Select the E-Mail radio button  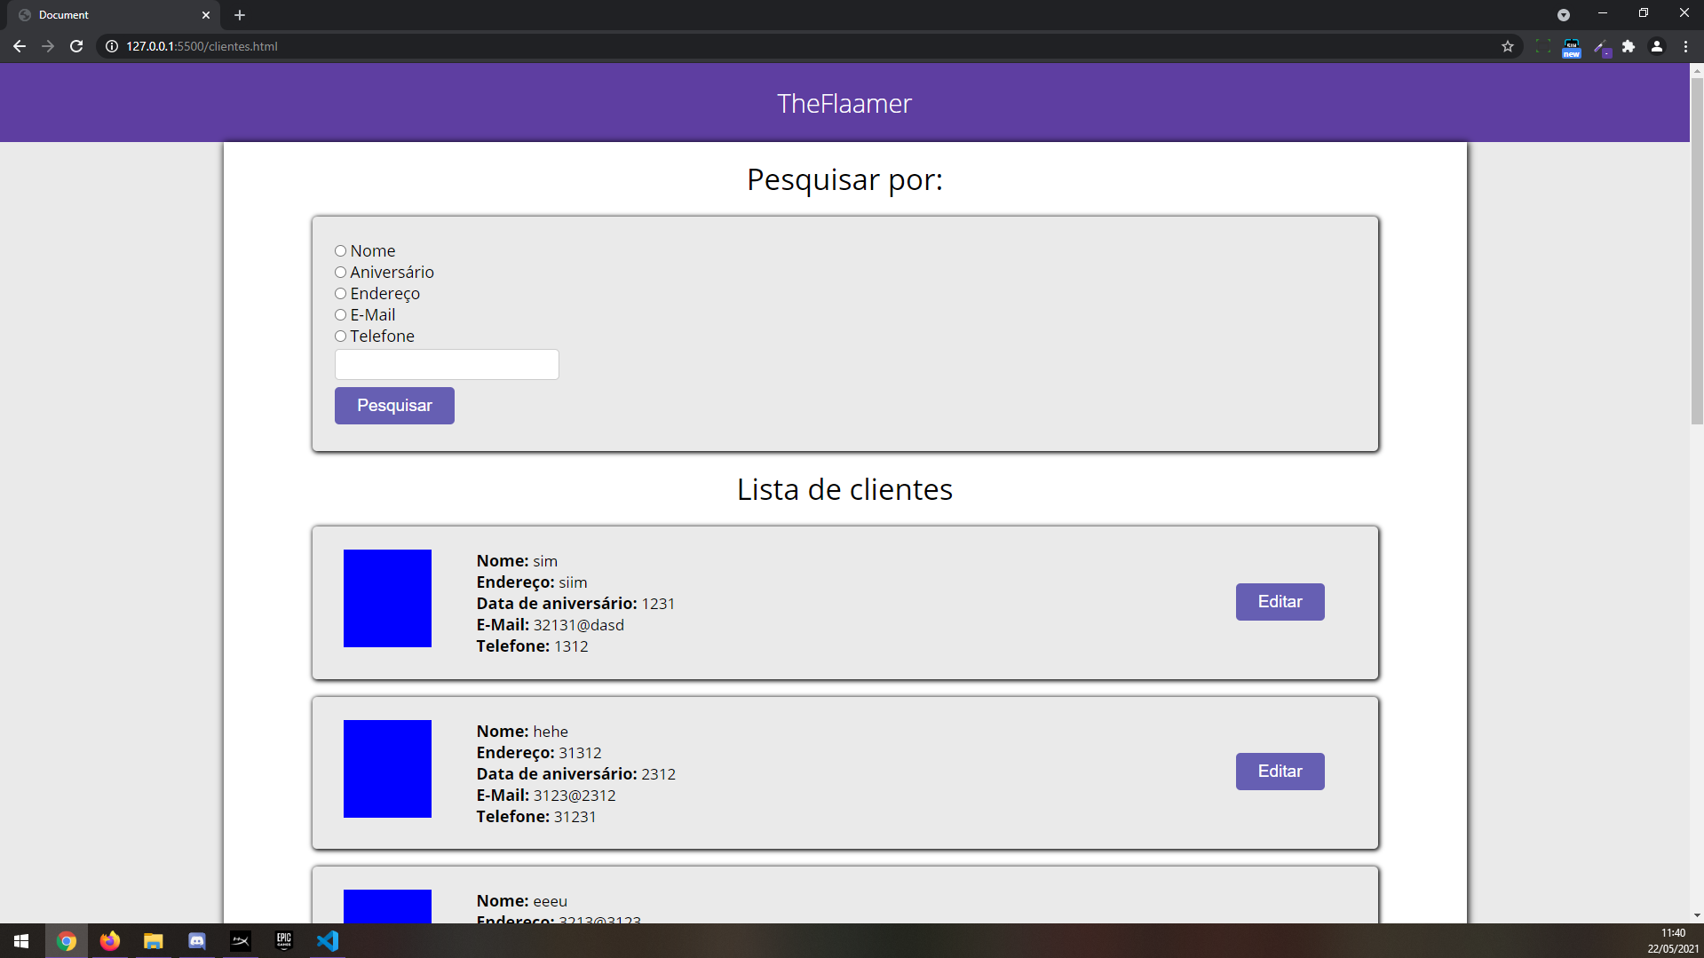point(340,315)
